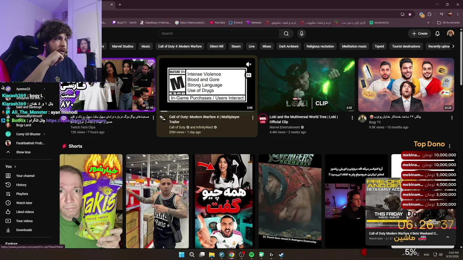Collapse subscriptions with Show less
The image size is (463, 260).
23,152
